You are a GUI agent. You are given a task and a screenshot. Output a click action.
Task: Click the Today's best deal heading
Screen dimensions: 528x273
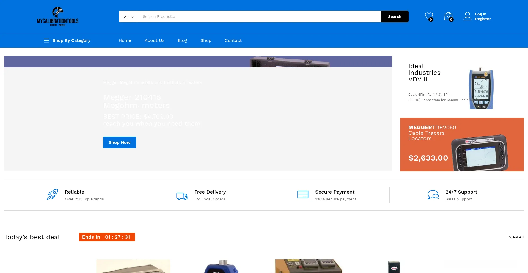coord(32,237)
